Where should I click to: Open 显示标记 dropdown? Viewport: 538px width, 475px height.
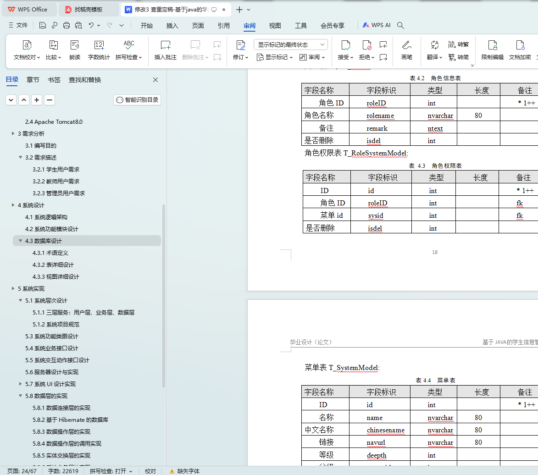[275, 57]
